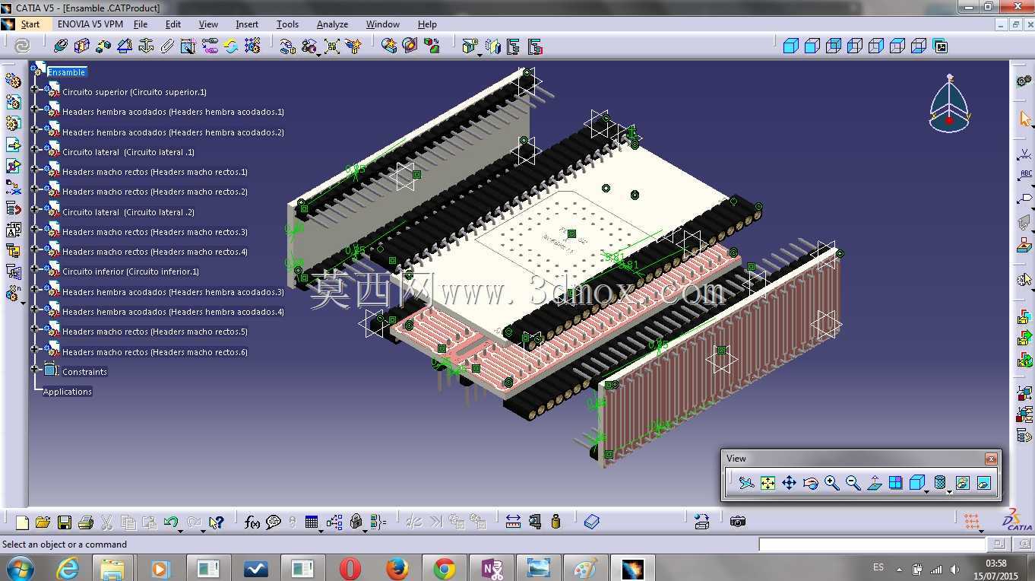
Task: Click the New document icon
Action: point(22,522)
